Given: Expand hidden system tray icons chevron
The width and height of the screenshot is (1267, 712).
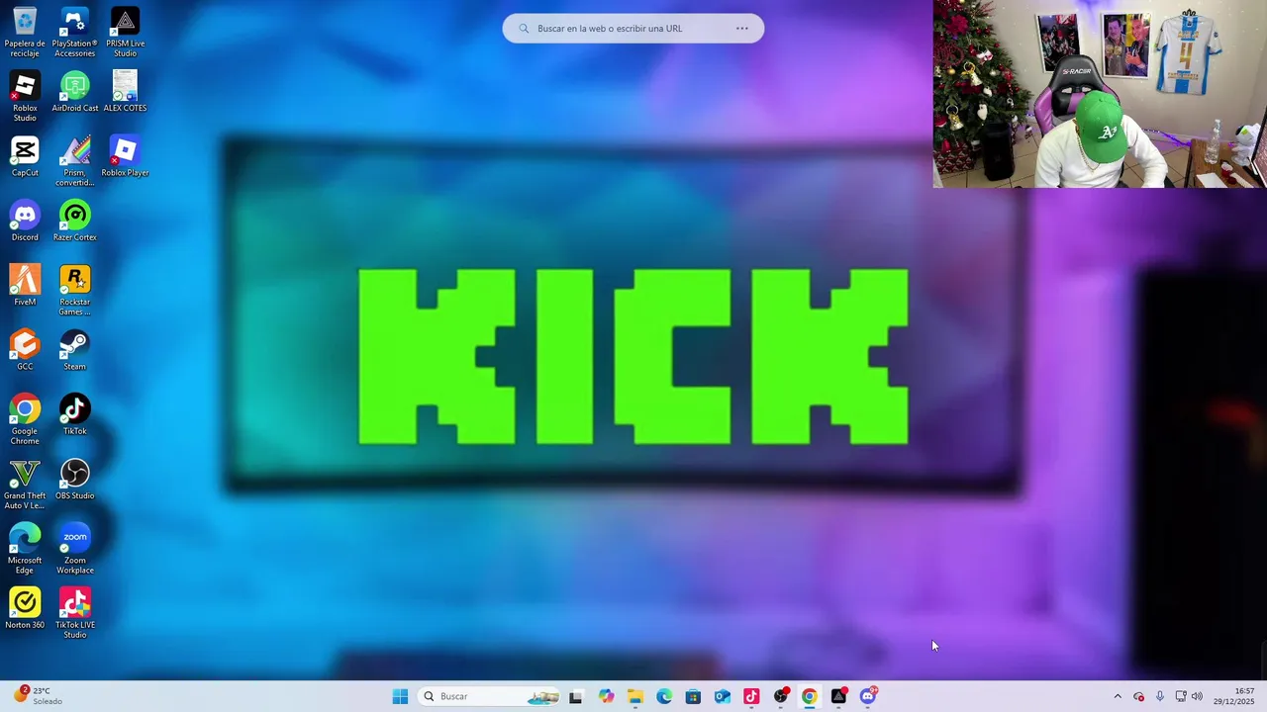Looking at the screenshot, I should [1118, 696].
